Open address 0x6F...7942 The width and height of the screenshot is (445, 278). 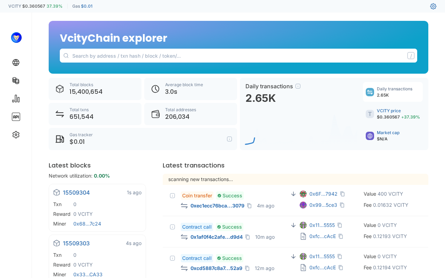[323, 194]
